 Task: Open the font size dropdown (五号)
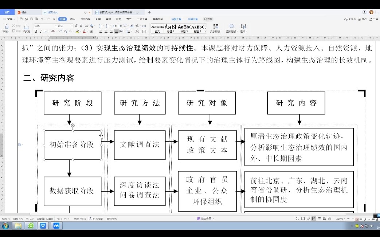pyautogui.click(x=65, y=26)
